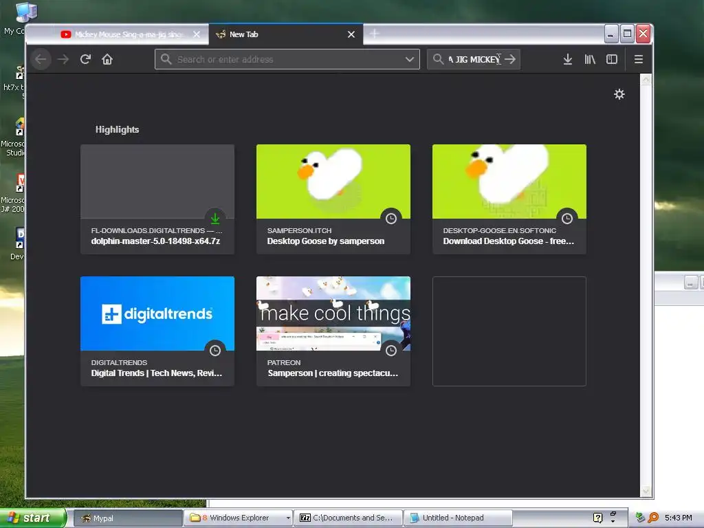This screenshot has width=704, height=528.
Task: Open the address bar history dropdown
Action: click(x=410, y=59)
